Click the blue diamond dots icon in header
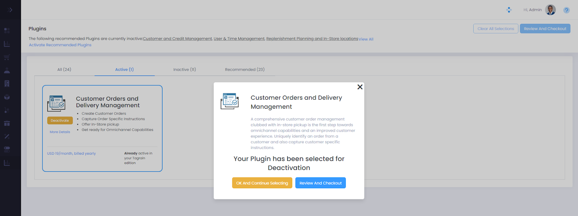 click(509, 10)
